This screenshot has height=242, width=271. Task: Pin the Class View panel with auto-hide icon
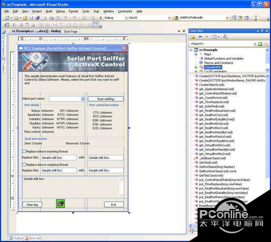[x=262, y=31]
